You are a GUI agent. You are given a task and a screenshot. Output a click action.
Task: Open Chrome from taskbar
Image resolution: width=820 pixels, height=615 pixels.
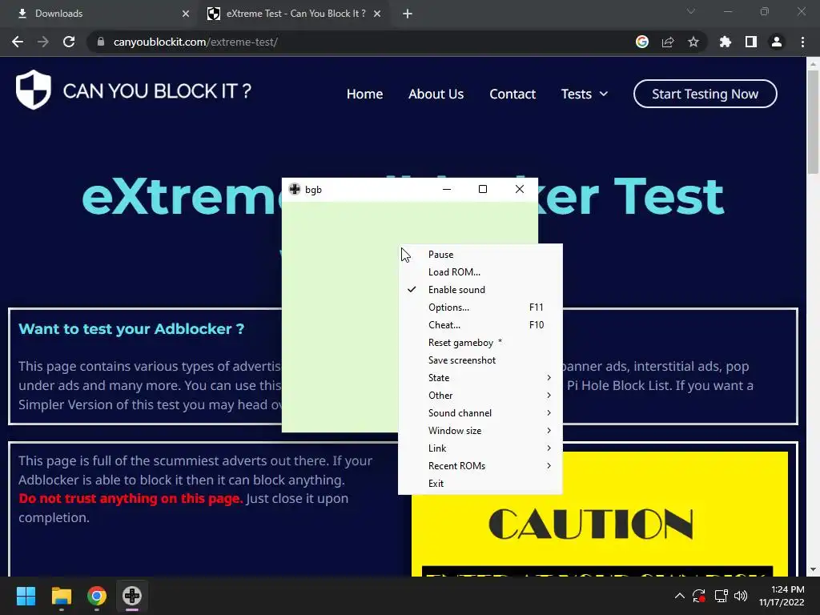pos(97,596)
